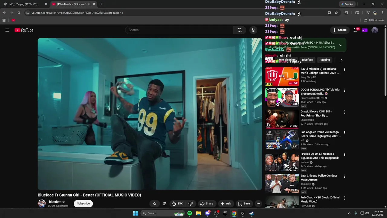View site information icon in address bar
The width and height of the screenshot is (387, 218).
click(x=28, y=13)
